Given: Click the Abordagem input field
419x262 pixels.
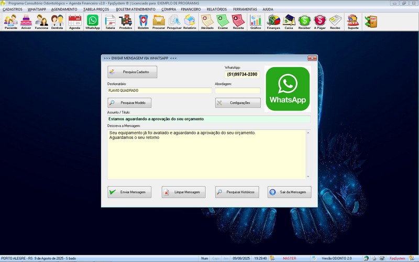Looking at the screenshot, I should click(x=237, y=91).
